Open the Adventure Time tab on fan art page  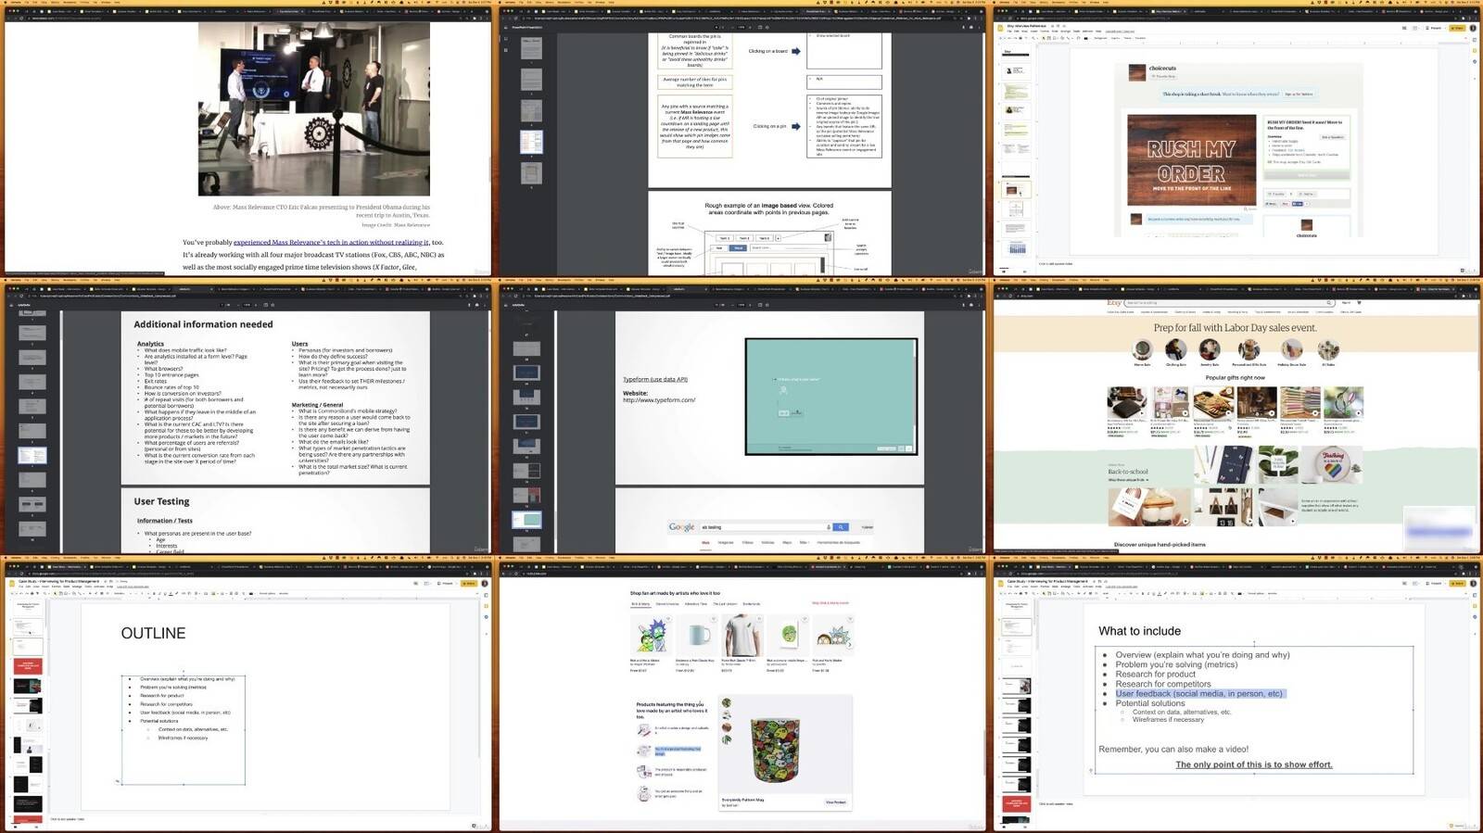pos(696,604)
